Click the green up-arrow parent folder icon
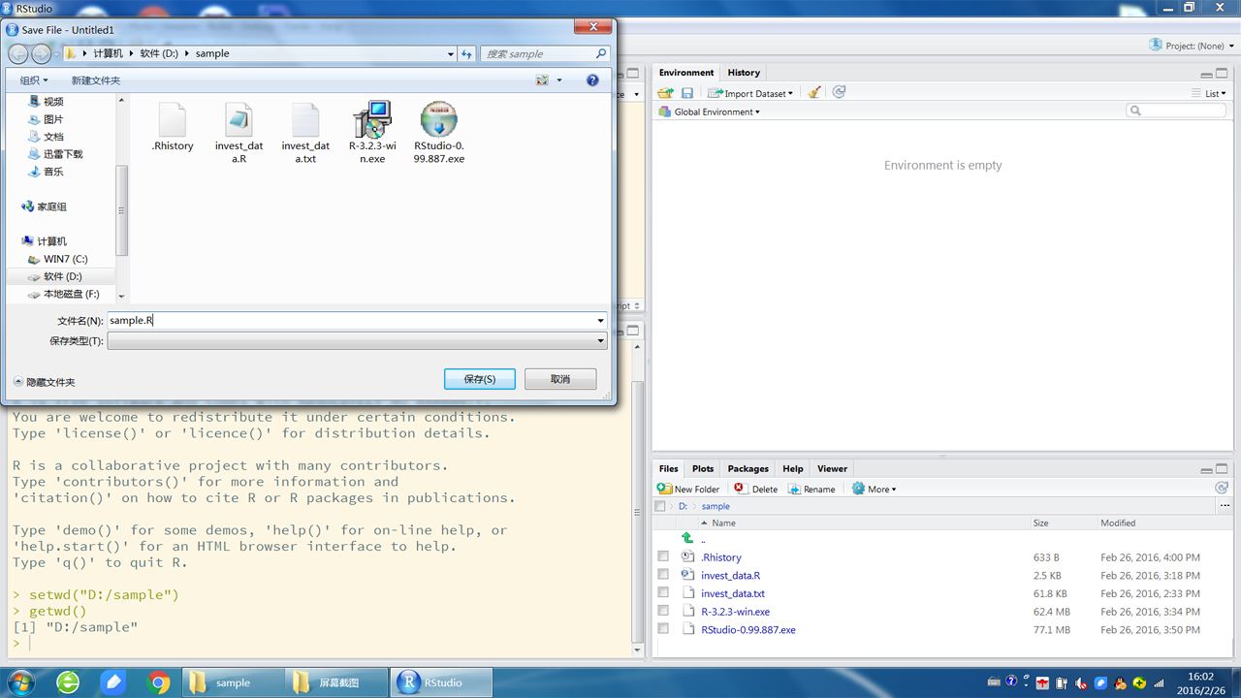 [x=687, y=538]
